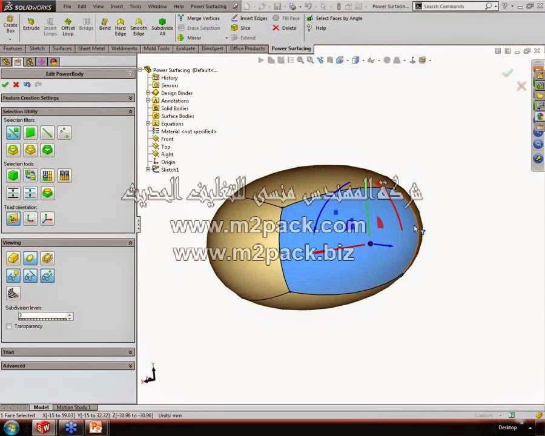
Task: Toggle the vertex selection filter
Action: coord(64,133)
